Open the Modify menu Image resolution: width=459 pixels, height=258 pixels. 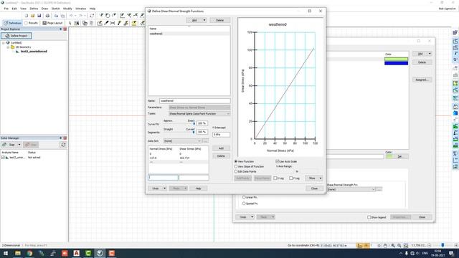coord(67,9)
